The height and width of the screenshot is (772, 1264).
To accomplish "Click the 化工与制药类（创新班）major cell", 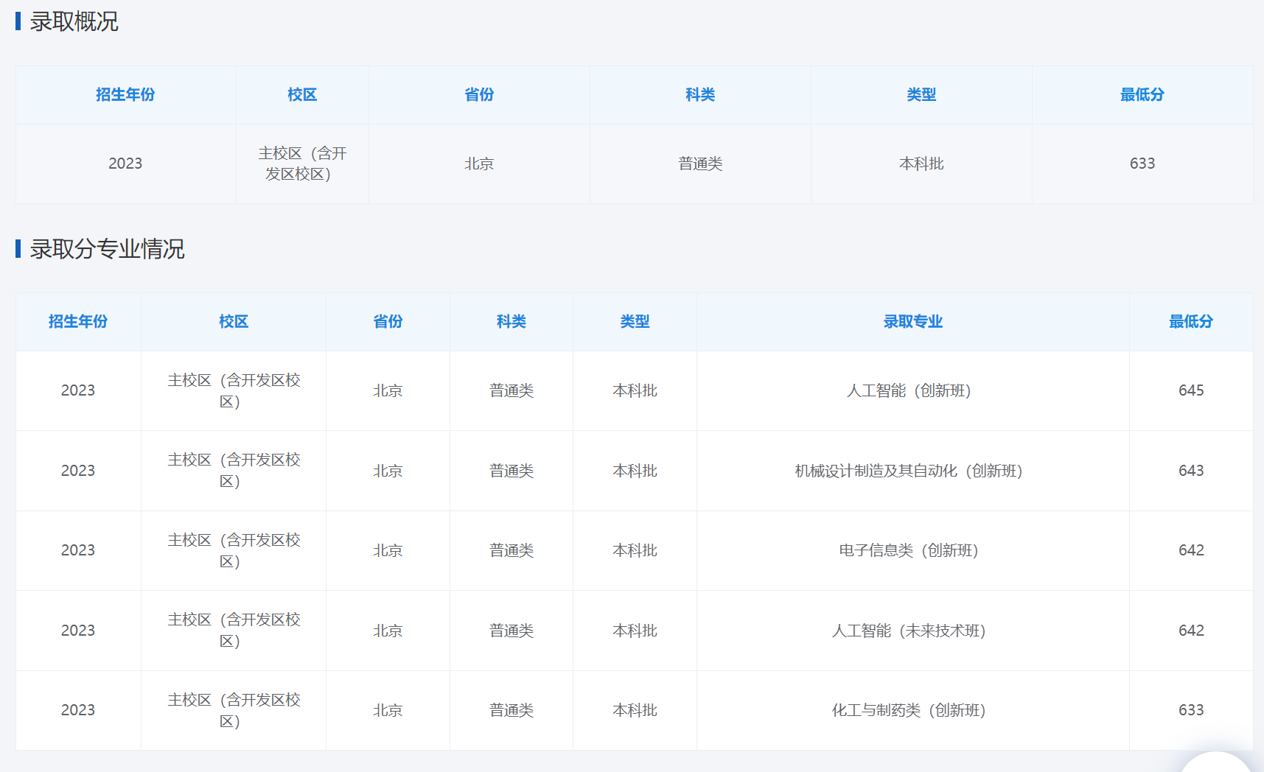I will 909,711.
